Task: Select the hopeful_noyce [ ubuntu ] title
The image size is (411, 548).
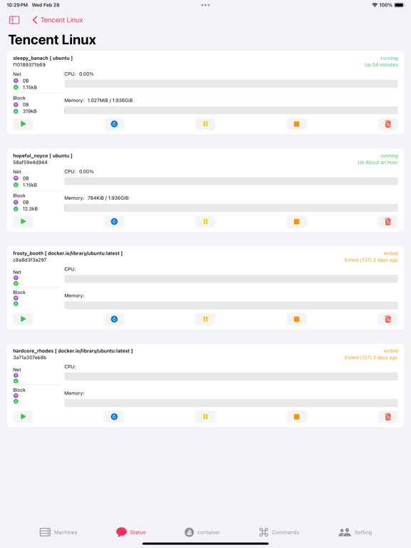Action: pyautogui.click(x=43, y=156)
